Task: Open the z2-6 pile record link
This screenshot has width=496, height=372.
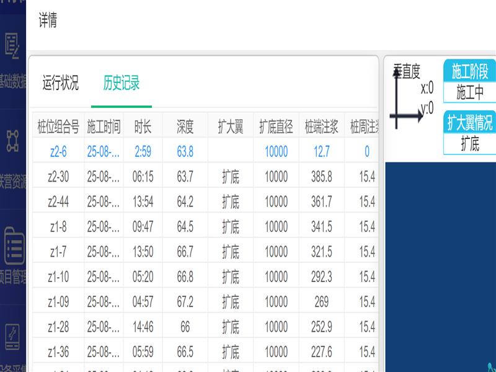Action: pyautogui.click(x=58, y=152)
